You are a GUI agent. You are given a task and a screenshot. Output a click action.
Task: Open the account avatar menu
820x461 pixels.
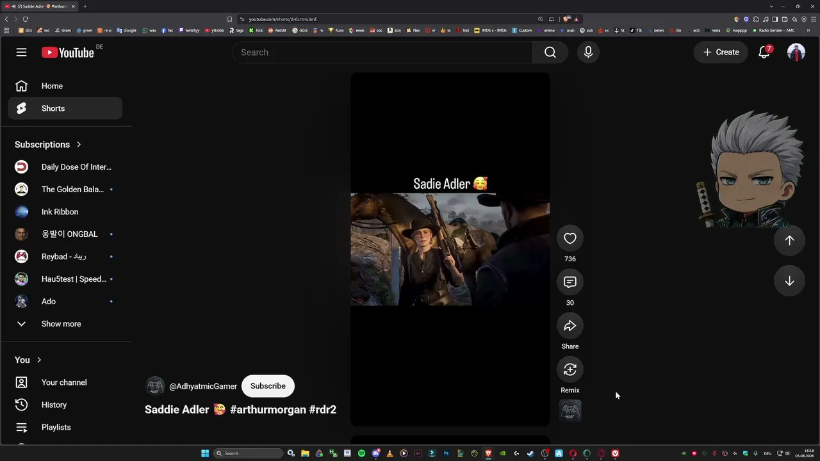pos(796,53)
